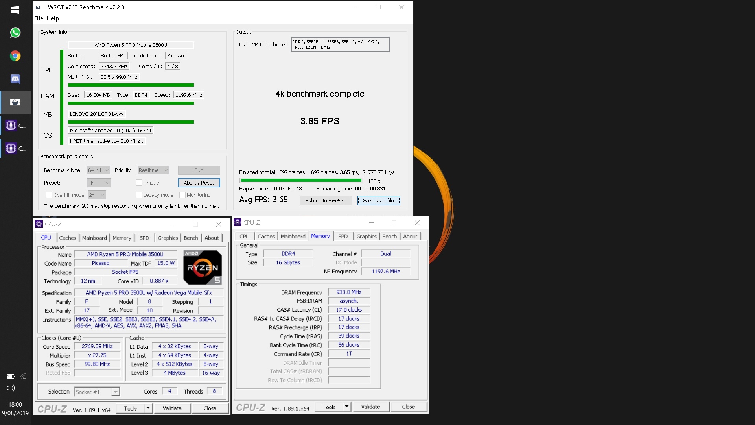The height and width of the screenshot is (425, 755).
Task: Open the volume speaker tray icon
Action: (x=11, y=388)
